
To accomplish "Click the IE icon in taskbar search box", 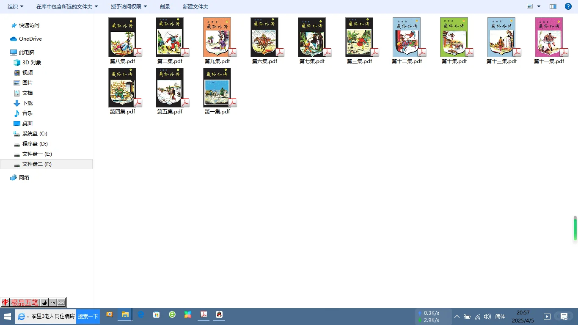I will click(22, 316).
